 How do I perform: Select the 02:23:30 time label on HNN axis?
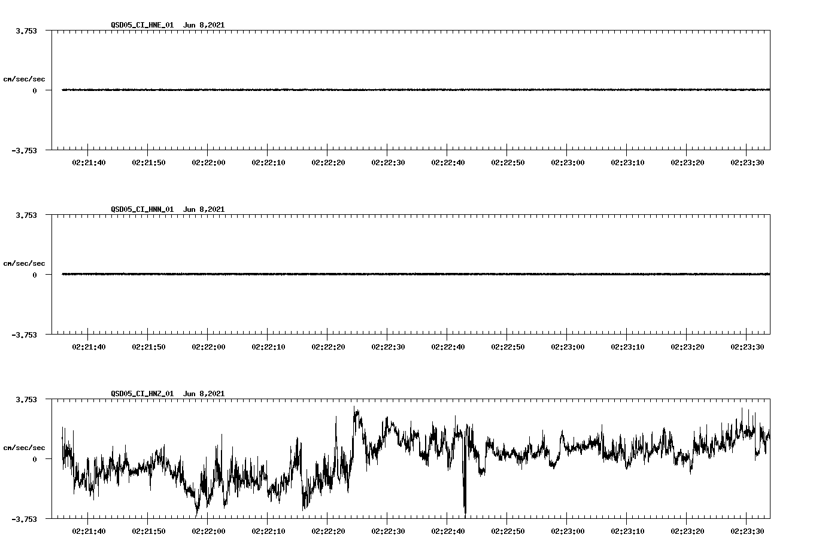[747, 347]
